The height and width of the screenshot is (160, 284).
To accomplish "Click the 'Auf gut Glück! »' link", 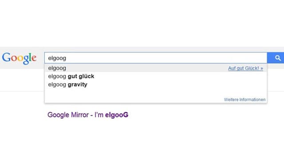I will click(245, 68).
